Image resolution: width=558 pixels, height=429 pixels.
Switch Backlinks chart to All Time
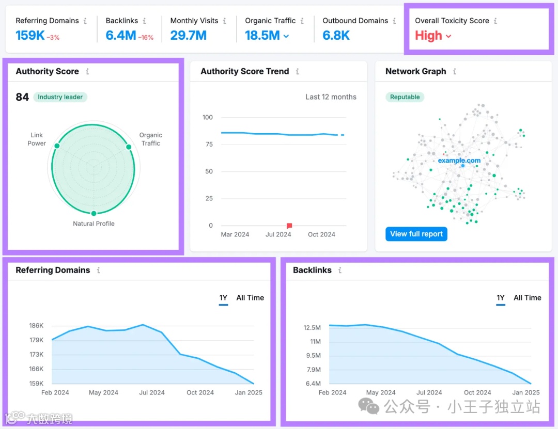528,298
